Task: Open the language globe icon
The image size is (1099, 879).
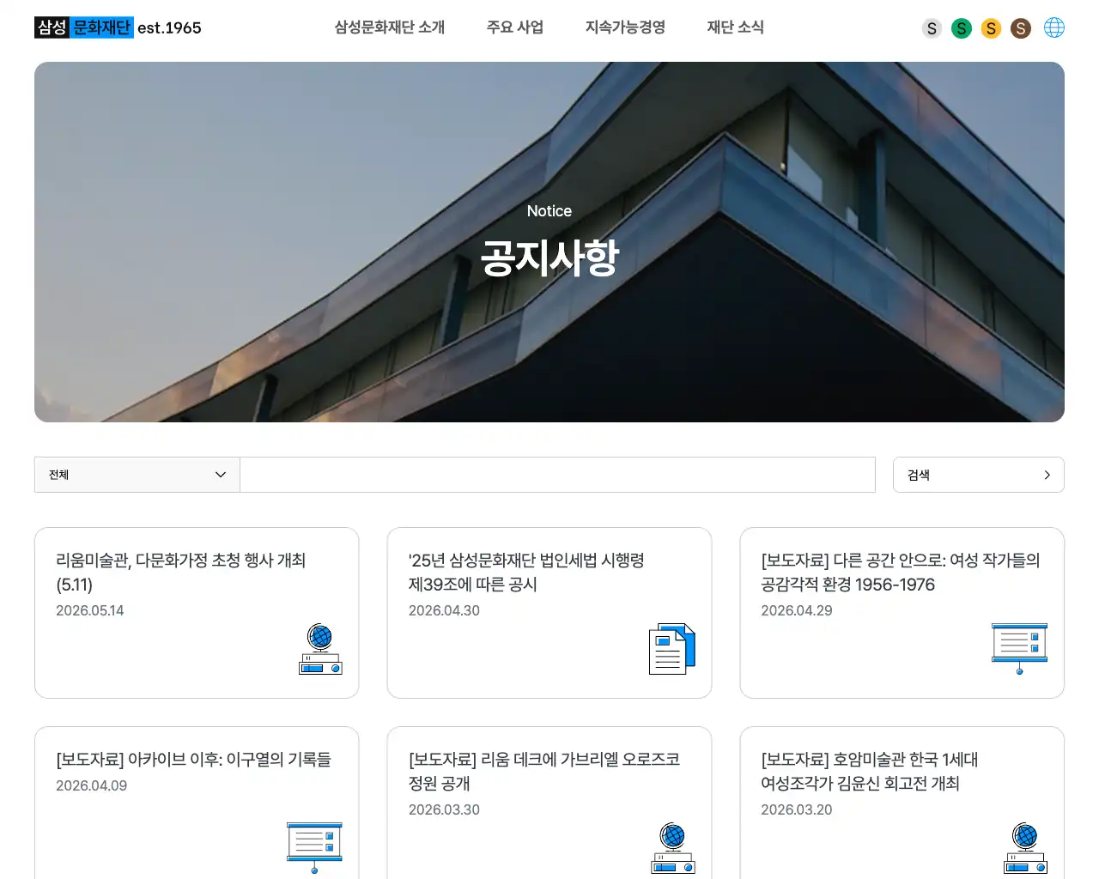Action: point(1054,27)
